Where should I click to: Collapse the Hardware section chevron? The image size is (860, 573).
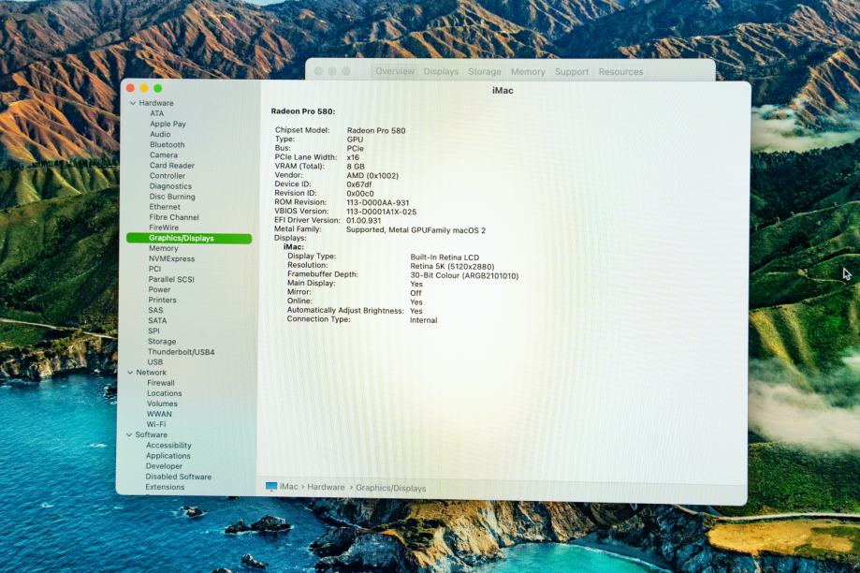click(133, 103)
